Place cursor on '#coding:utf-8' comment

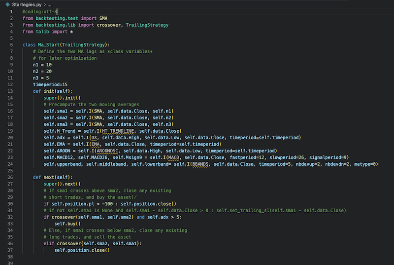(x=40, y=11)
